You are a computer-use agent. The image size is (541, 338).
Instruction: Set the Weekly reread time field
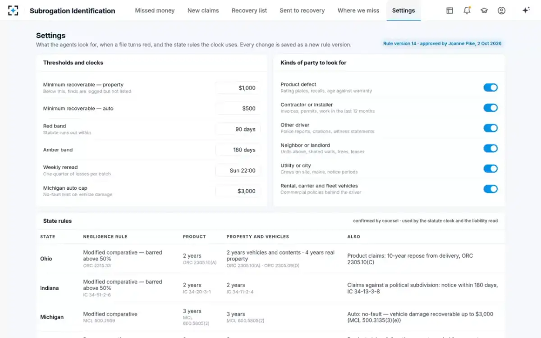(238, 170)
